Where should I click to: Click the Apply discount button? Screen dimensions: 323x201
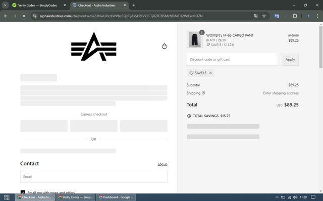[290, 59]
